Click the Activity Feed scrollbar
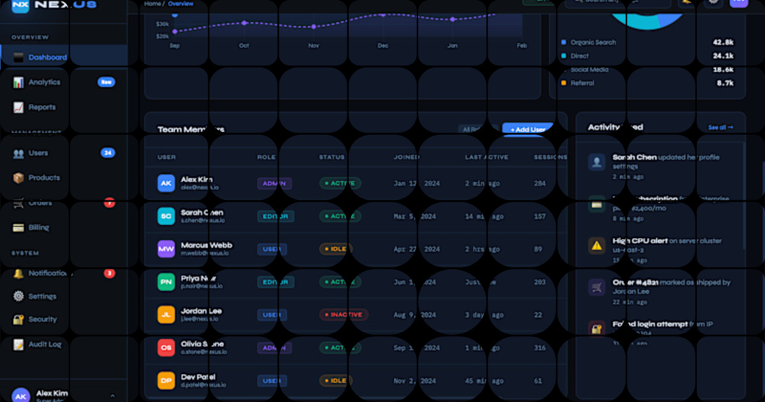This screenshot has height=402, width=765. 745,195
